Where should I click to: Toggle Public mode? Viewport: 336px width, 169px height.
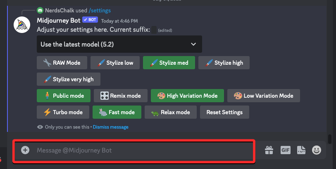(x=64, y=96)
